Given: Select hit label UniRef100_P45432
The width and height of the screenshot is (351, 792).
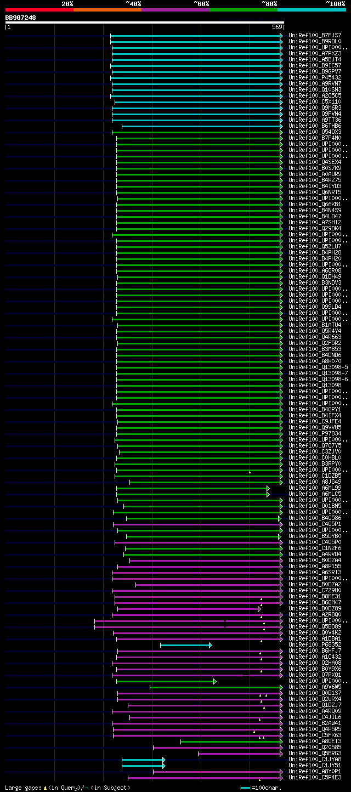Looking at the screenshot, I should (315, 77).
